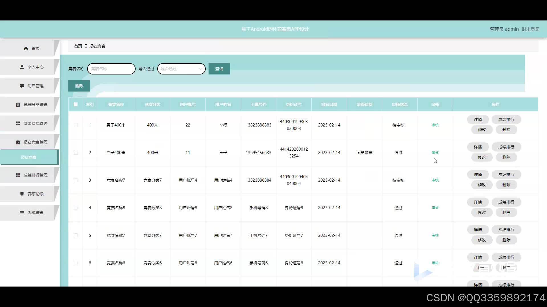Click 审核 link for row 5 用户姓名7
The height and width of the screenshot is (307, 547).
coord(435,235)
